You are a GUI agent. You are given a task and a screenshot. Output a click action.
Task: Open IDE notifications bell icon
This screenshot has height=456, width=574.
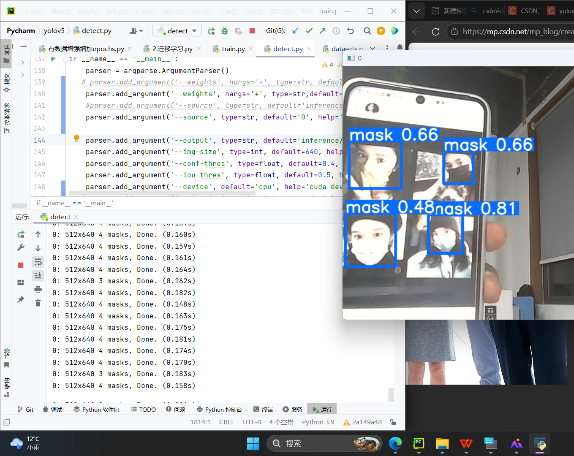click(x=400, y=48)
